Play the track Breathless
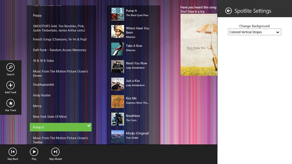This screenshot has width=292, height=164. tap(133, 116)
